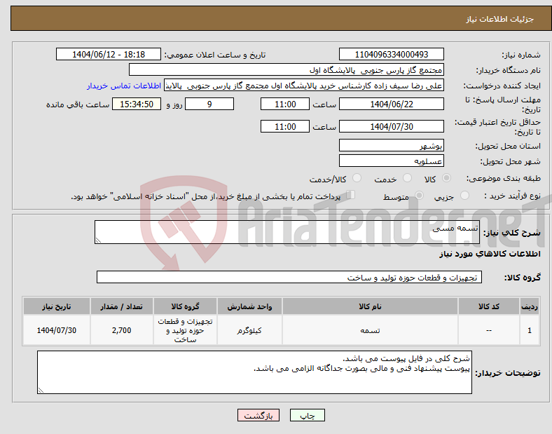
Task: Click the شماره نیاز field 1104096334000493
Action: (391, 54)
